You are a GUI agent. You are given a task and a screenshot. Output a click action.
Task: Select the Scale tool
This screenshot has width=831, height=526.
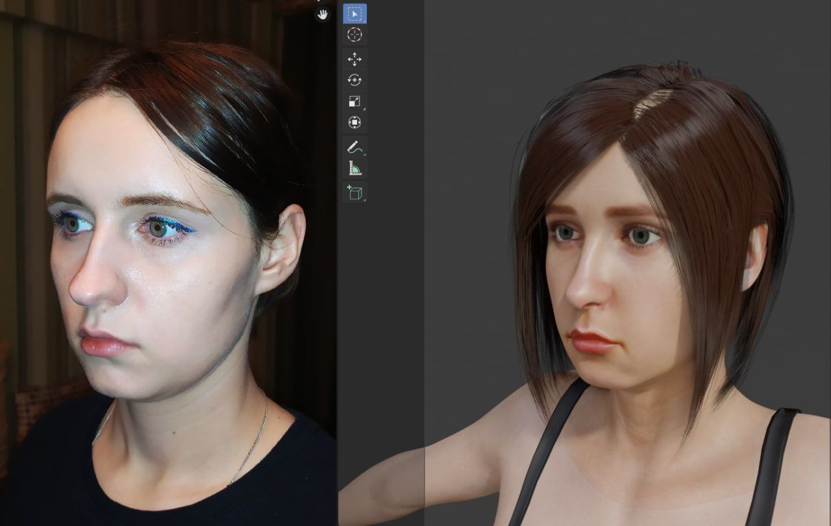point(354,101)
